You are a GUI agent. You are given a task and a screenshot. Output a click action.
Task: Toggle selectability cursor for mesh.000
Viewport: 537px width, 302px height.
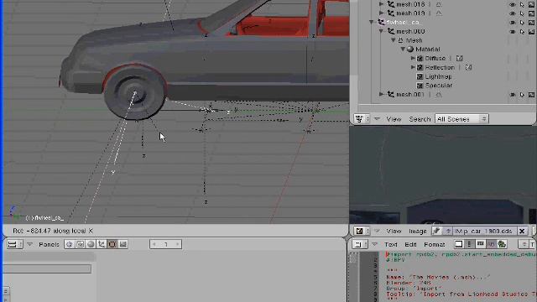point(522,32)
